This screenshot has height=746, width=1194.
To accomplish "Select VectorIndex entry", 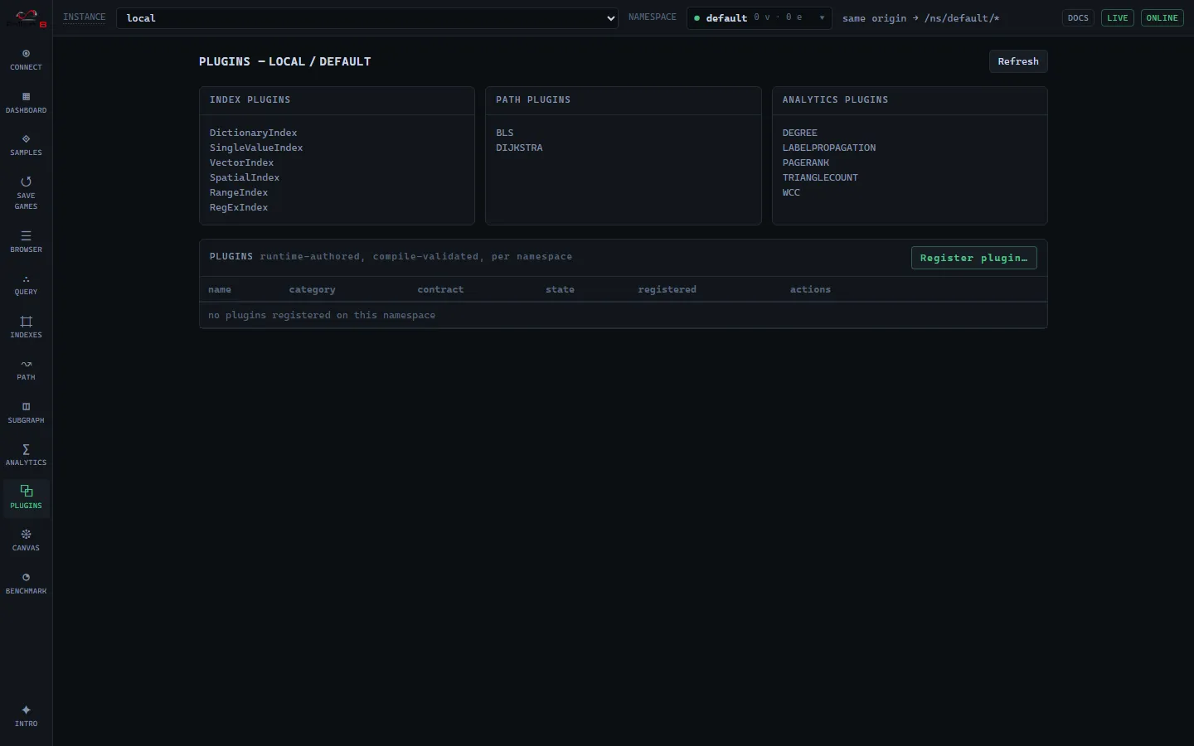I will (241, 162).
